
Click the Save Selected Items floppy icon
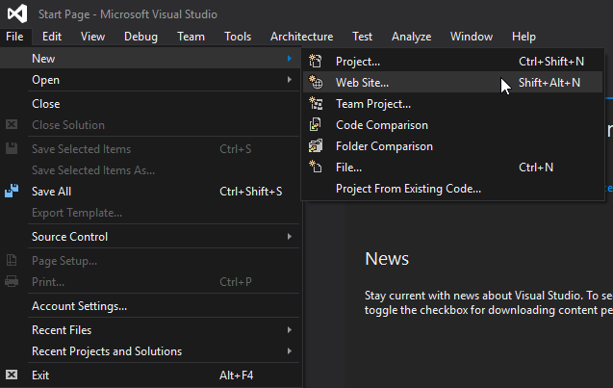(12, 148)
